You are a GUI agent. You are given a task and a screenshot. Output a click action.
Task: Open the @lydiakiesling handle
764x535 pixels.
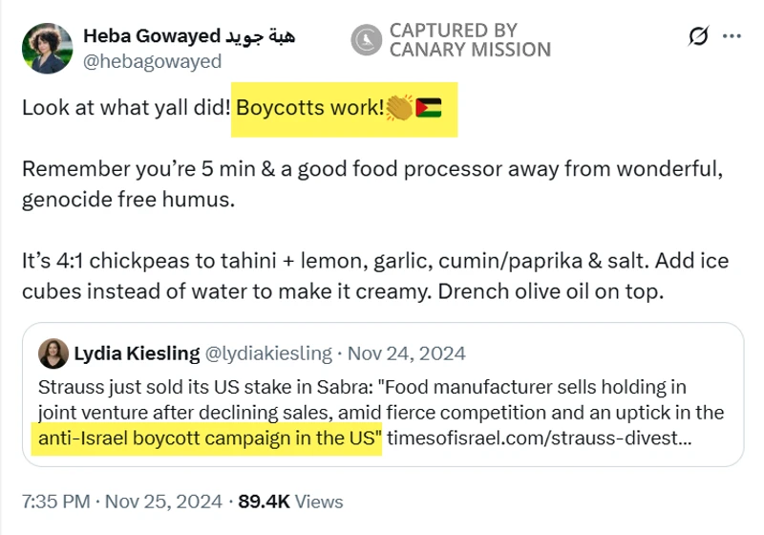269,353
